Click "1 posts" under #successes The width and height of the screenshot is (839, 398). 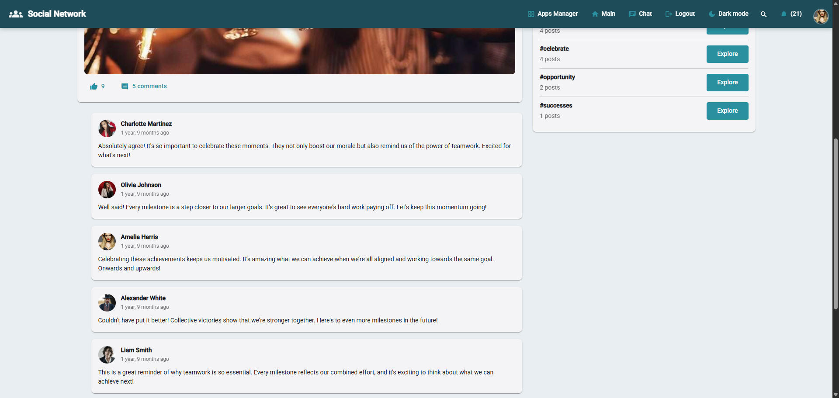click(550, 116)
